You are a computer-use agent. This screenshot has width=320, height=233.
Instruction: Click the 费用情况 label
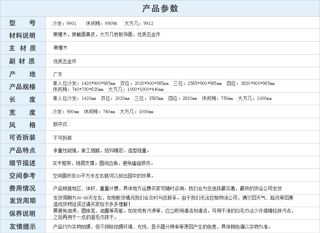click(22, 188)
